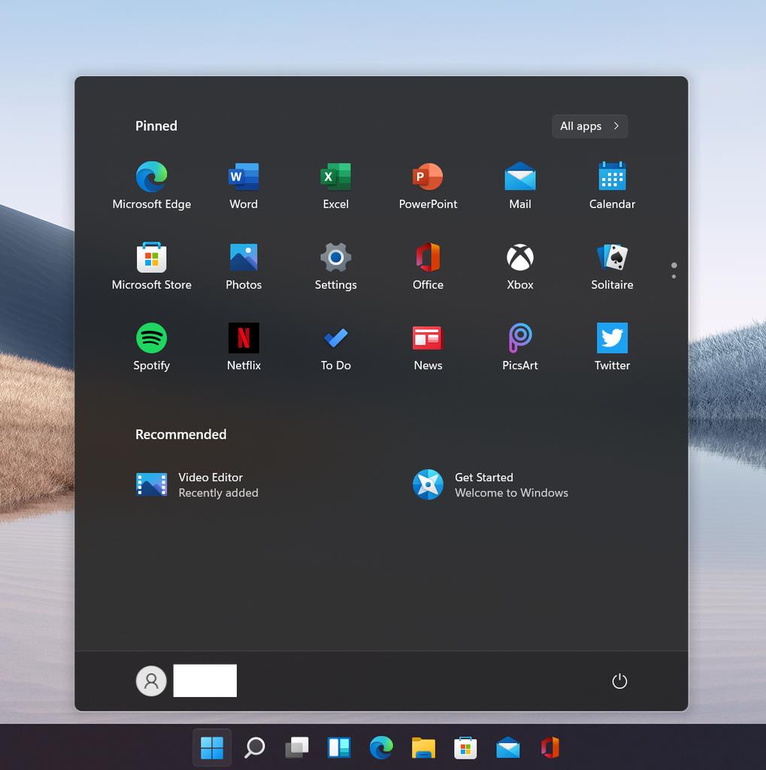Screen dimensions: 766x770
Task: Open Spotify pinned app
Action: 151,338
